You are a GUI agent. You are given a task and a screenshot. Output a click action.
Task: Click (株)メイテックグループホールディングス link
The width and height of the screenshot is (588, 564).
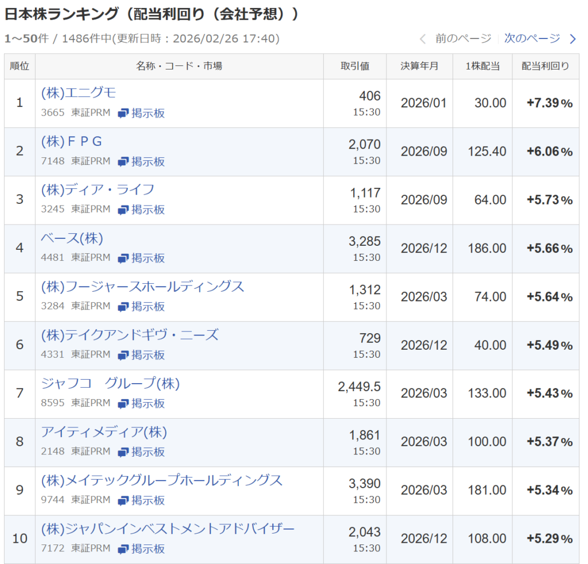[x=162, y=480]
